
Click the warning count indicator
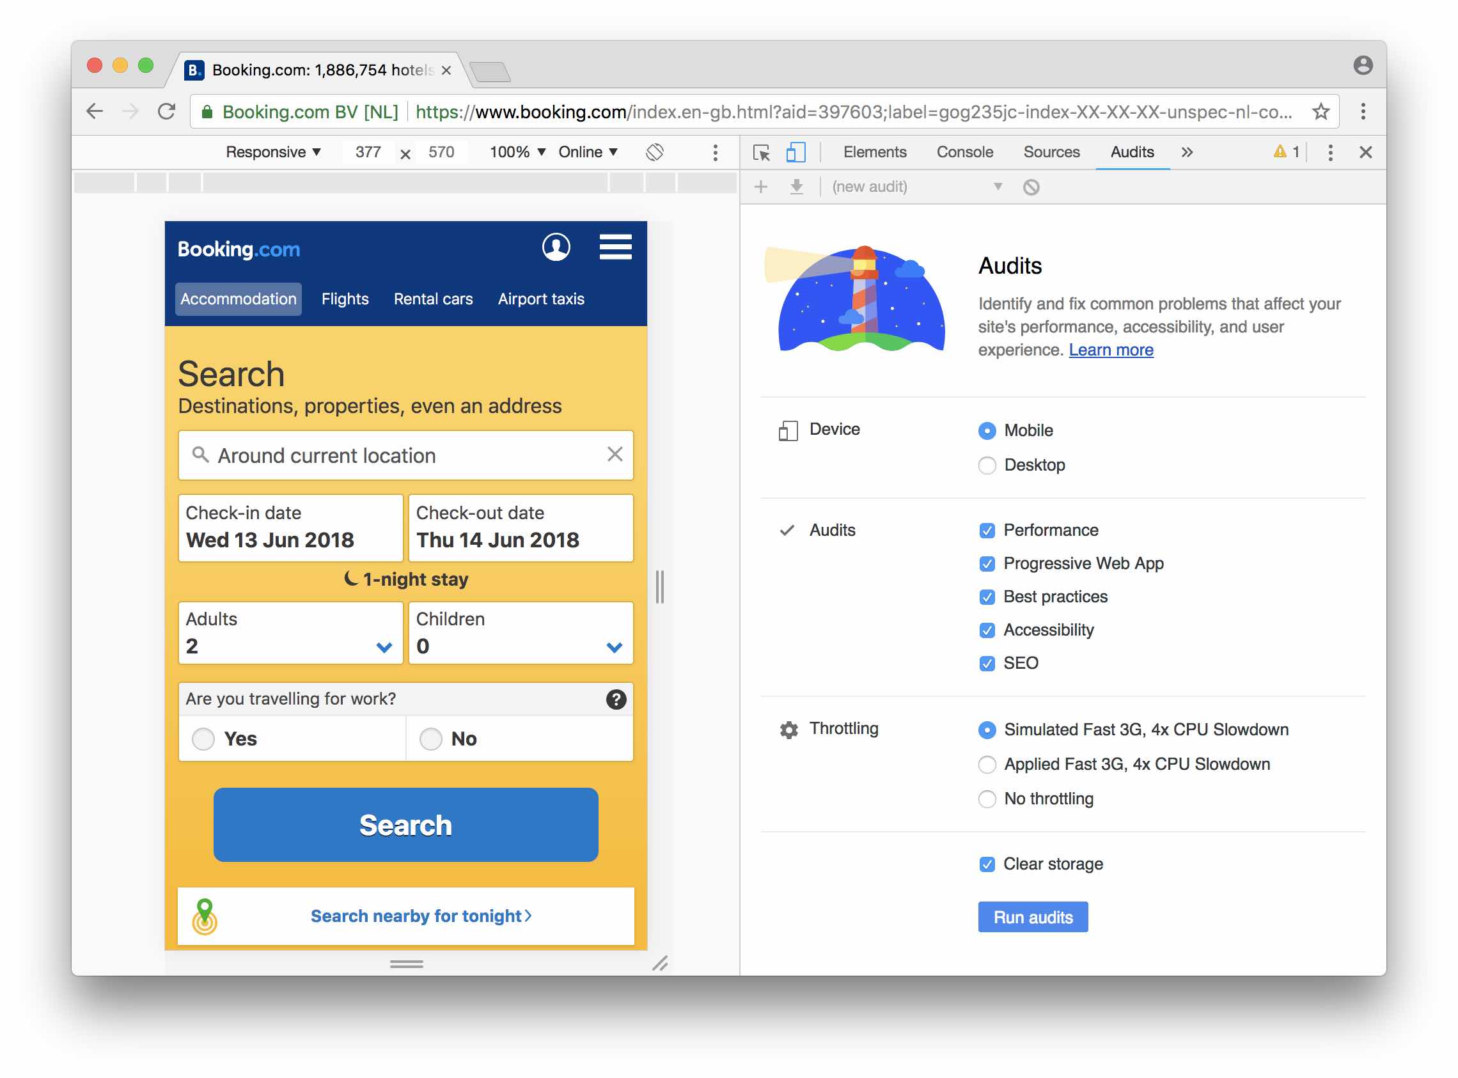(x=1286, y=152)
